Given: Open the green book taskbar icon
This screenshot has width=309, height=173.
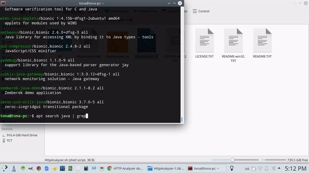Looking at the screenshot, I should point(70,168).
